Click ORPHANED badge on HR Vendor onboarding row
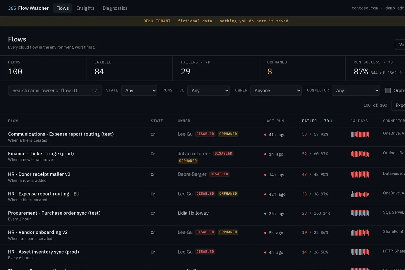Image resolution: width=405 pixels, height=270 pixels. coord(228,232)
